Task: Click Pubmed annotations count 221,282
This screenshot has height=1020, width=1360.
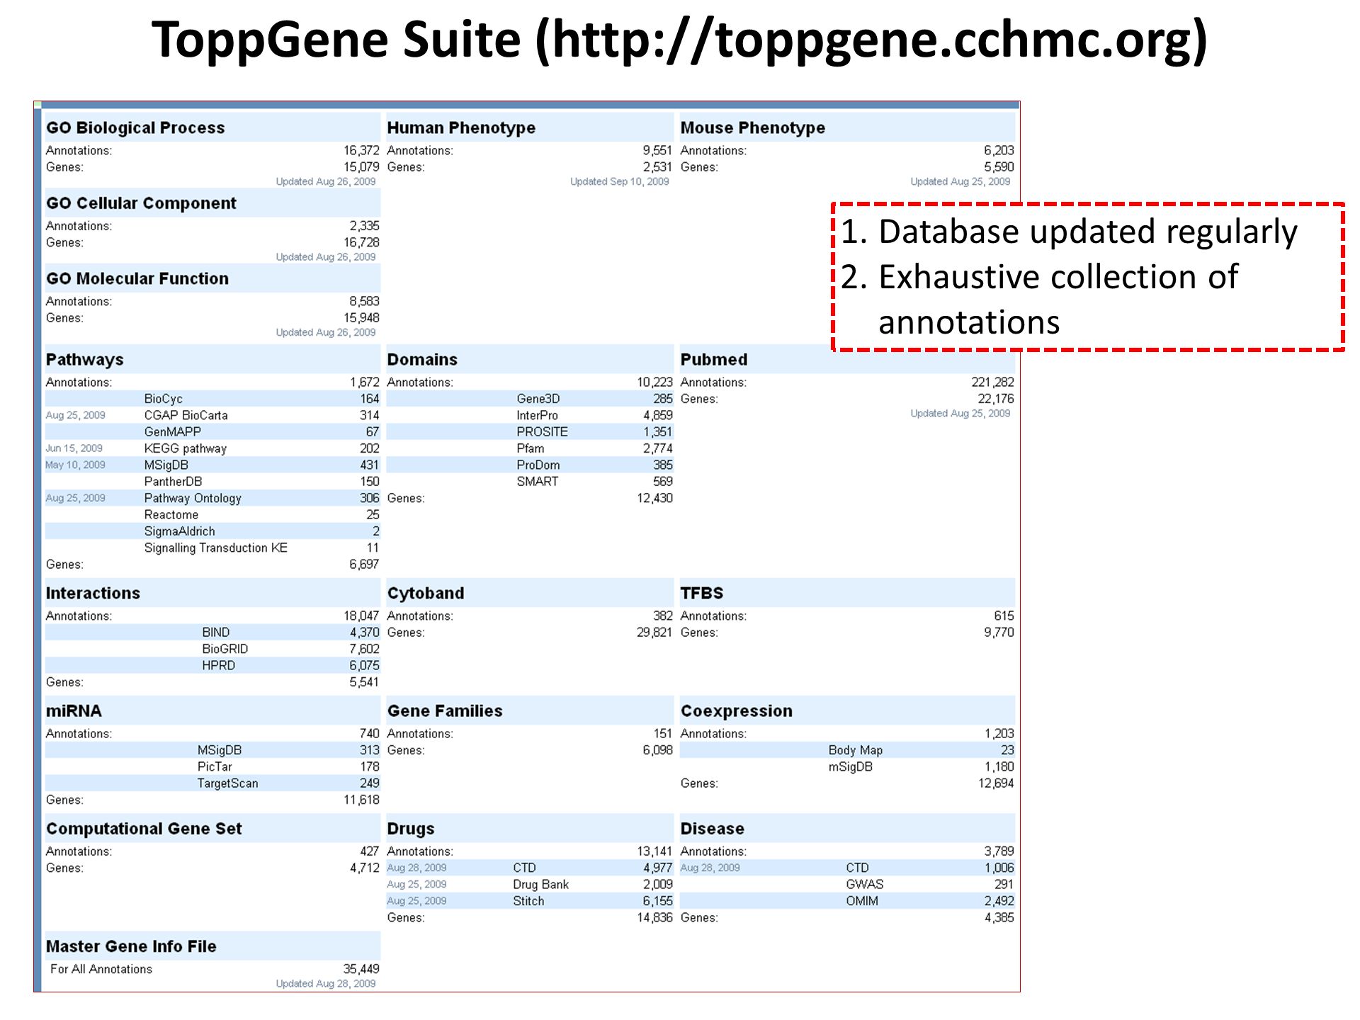Action: (992, 382)
